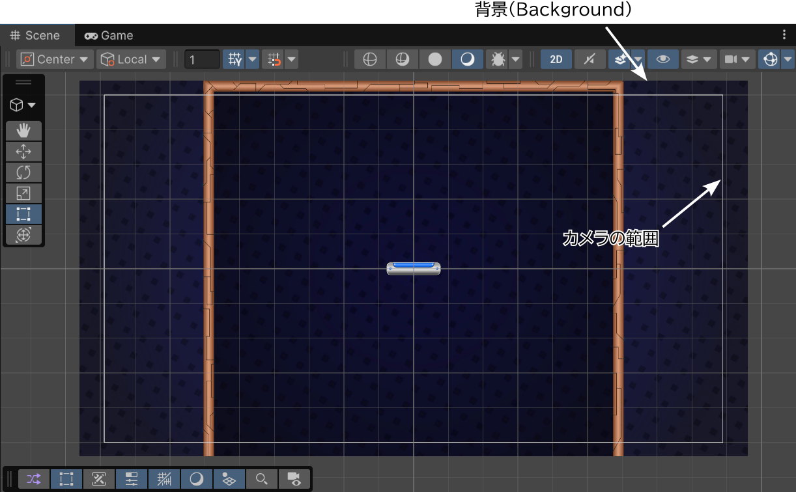Screen dimensions: 796x492
Task: Select Unlit draw mode icon
Action: click(x=435, y=59)
